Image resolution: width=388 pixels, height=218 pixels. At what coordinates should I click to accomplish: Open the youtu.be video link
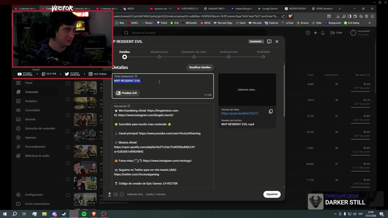click(239, 113)
